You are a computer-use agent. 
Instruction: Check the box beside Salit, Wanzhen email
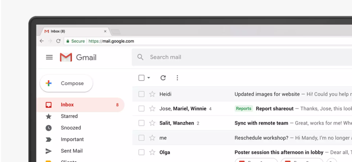pos(141,123)
